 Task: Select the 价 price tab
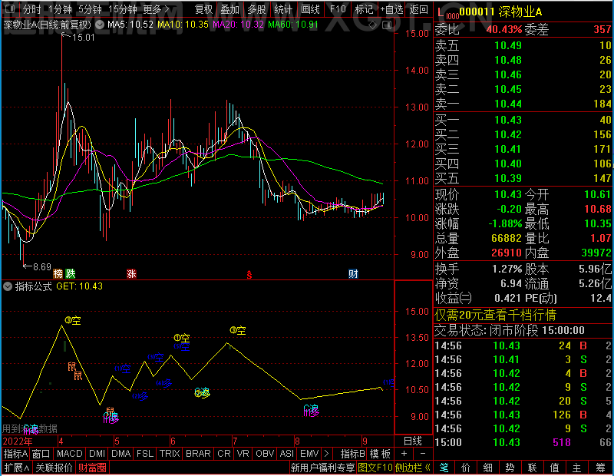point(466,468)
